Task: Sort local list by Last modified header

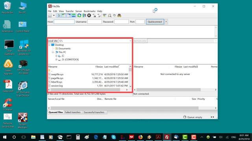Action: [111, 67]
